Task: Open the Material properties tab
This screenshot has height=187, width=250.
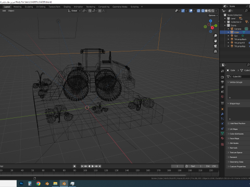Action: coord(222,138)
